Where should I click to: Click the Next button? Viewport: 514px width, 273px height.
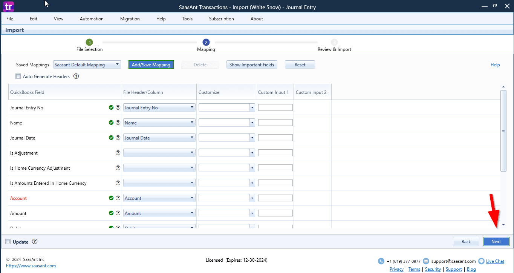496,242
